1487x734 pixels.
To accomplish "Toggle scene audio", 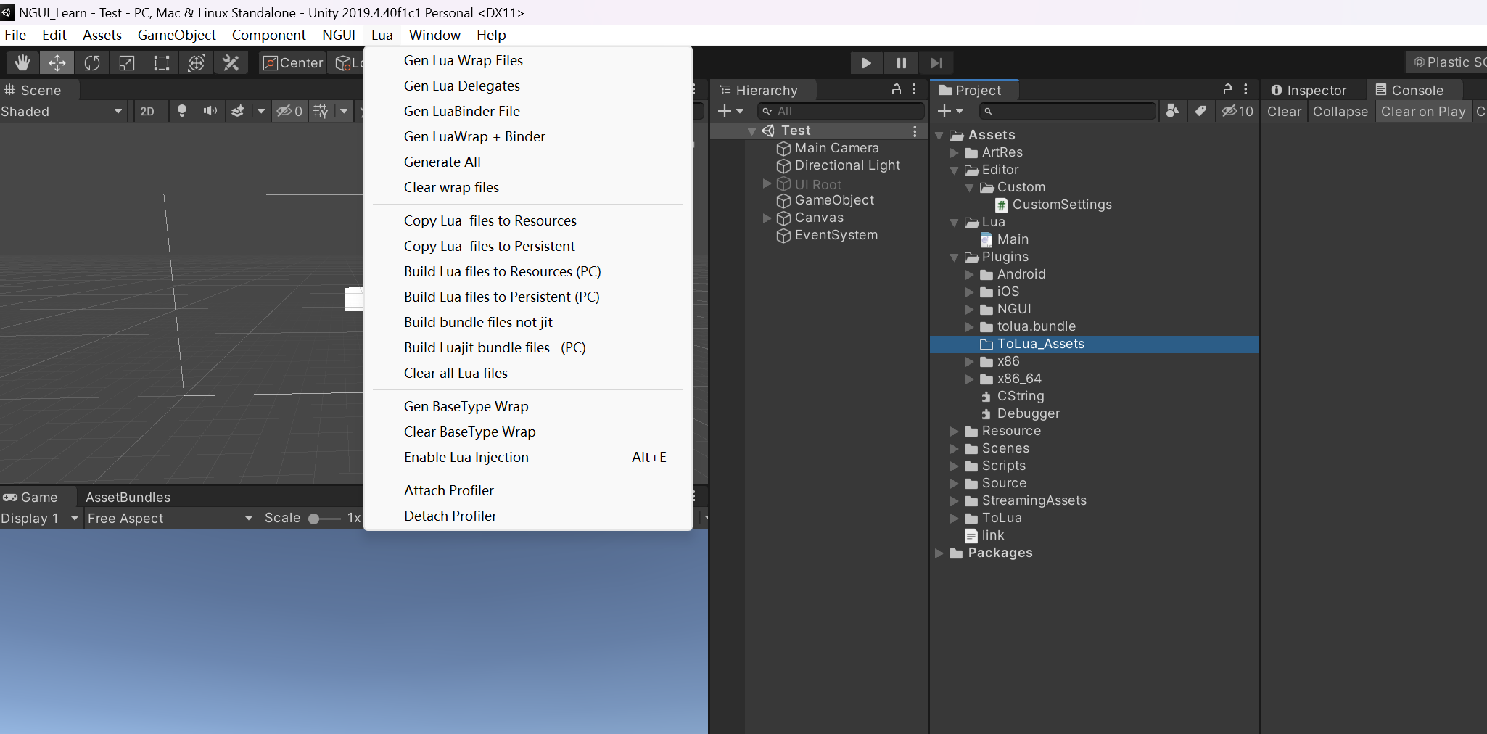I will (x=210, y=111).
